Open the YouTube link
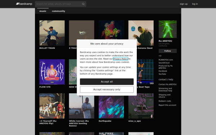 [x=162, y=74]
